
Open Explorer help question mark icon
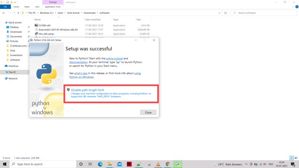(297, 7)
